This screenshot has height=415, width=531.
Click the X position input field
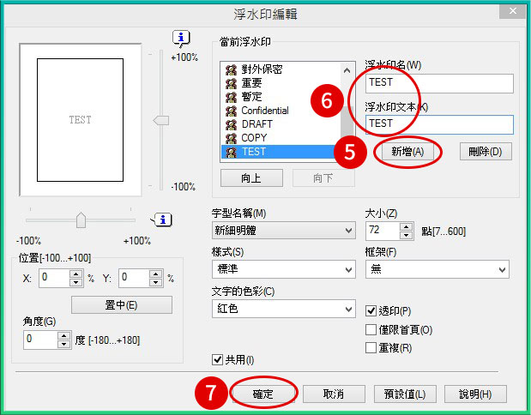(55, 279)
